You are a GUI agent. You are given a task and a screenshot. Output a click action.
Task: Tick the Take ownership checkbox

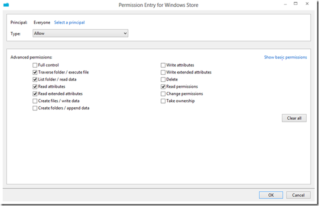tap(163, 101)
